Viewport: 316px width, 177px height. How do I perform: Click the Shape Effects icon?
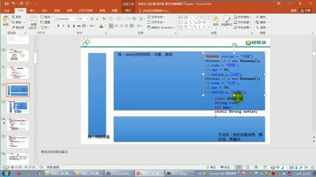(236, 28)
